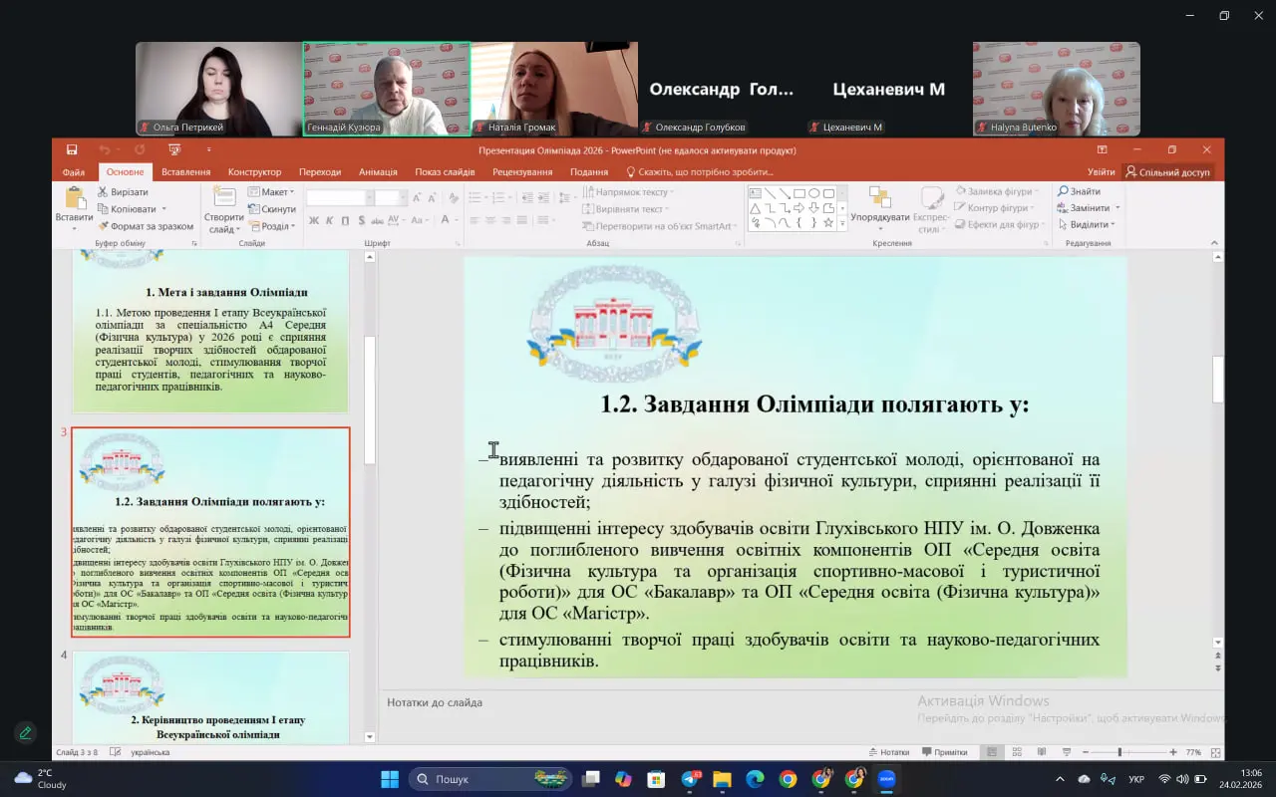Screen dimensions: 1276x797
Task: Open Заливка фігури fill color
Action: [997, 191]
